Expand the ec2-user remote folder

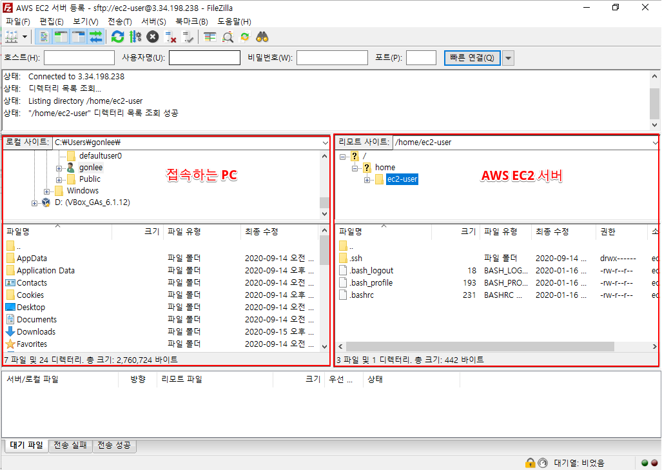367,180
